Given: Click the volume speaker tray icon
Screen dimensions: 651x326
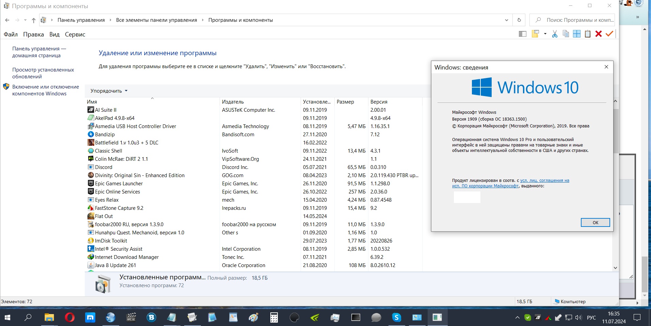Looking at the screenshot, I should point(578,318).
